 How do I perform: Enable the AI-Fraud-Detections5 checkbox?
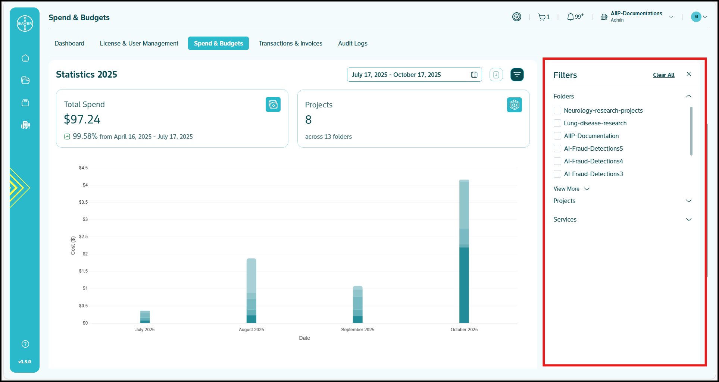point(557,148)
